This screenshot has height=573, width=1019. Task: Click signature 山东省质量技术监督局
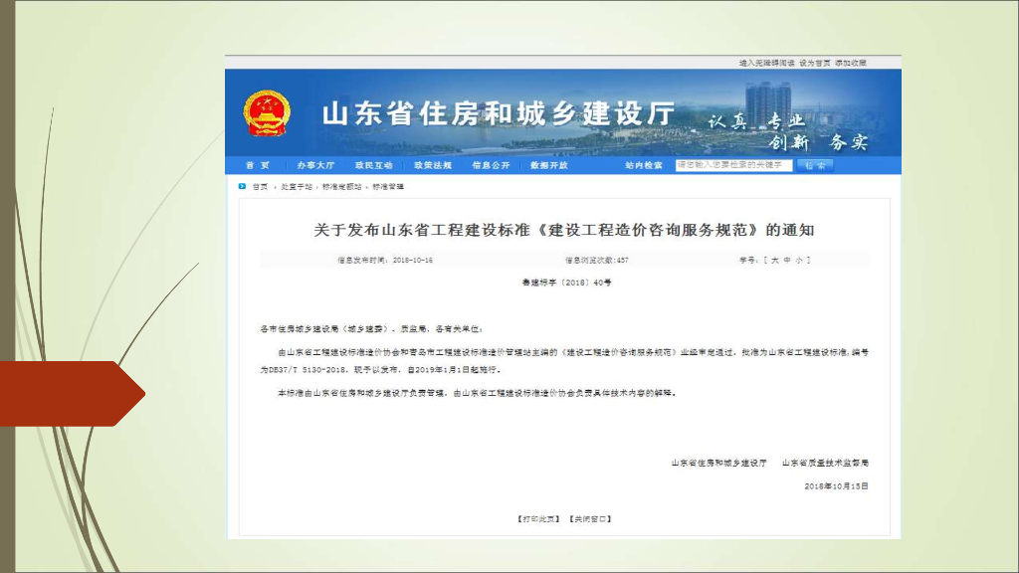point(825,464)
